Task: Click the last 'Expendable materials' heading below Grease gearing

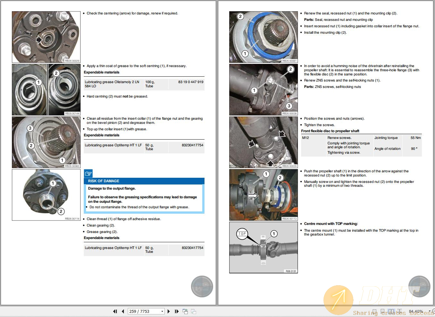Action: [x=101, y=238]
